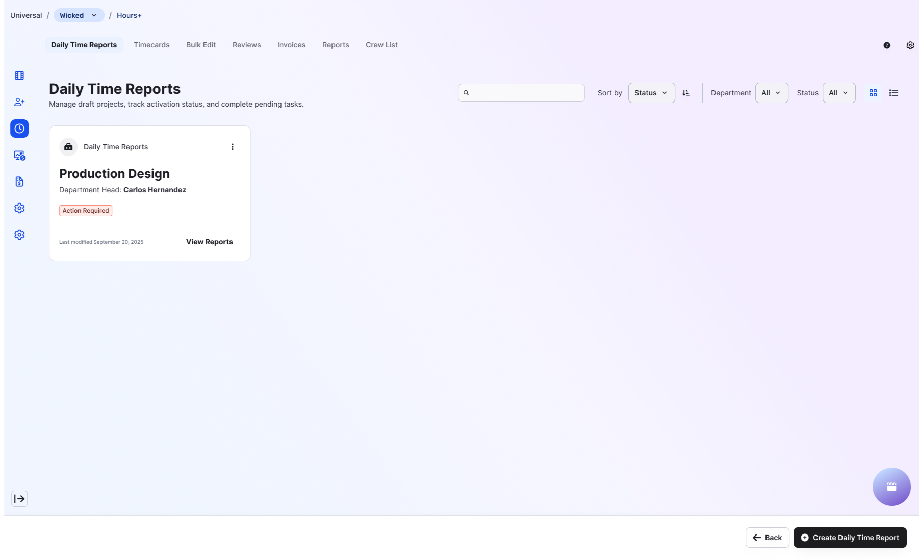Collapse the sidebar with the arrow toggle

click(19, 499)
